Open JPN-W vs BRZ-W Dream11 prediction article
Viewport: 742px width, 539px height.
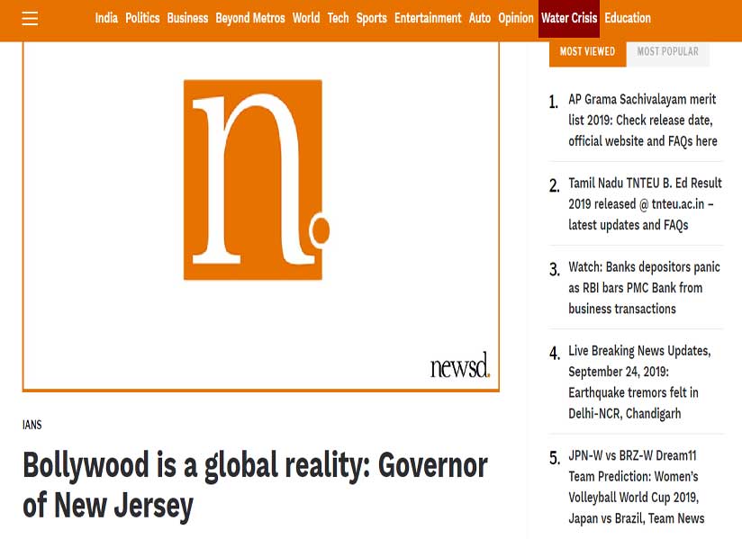[x=636, y=487]
